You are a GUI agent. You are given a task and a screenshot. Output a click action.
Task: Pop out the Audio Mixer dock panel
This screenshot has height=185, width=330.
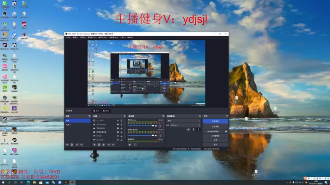tap(163, 116)
